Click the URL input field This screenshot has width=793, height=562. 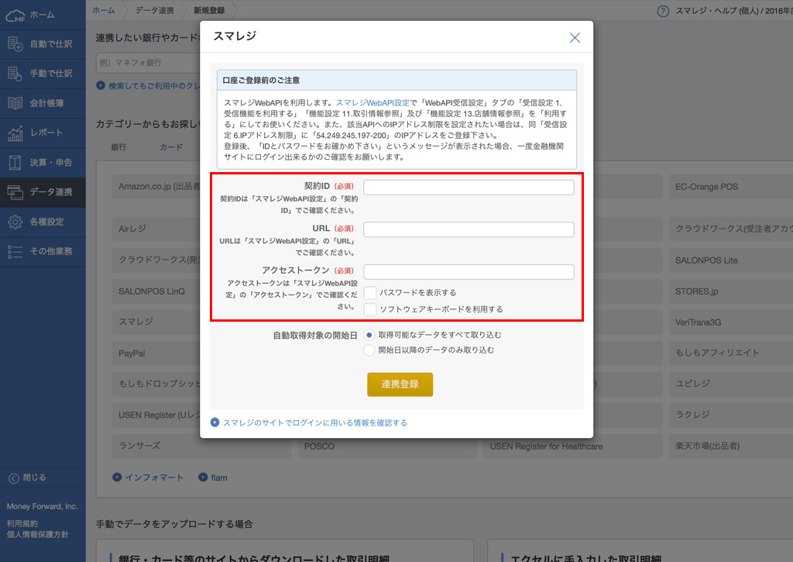pos(469,229)
